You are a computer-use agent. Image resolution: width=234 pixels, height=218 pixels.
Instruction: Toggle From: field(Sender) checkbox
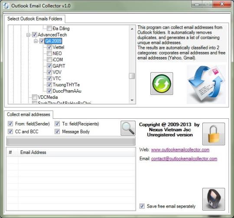pos(10,124)
